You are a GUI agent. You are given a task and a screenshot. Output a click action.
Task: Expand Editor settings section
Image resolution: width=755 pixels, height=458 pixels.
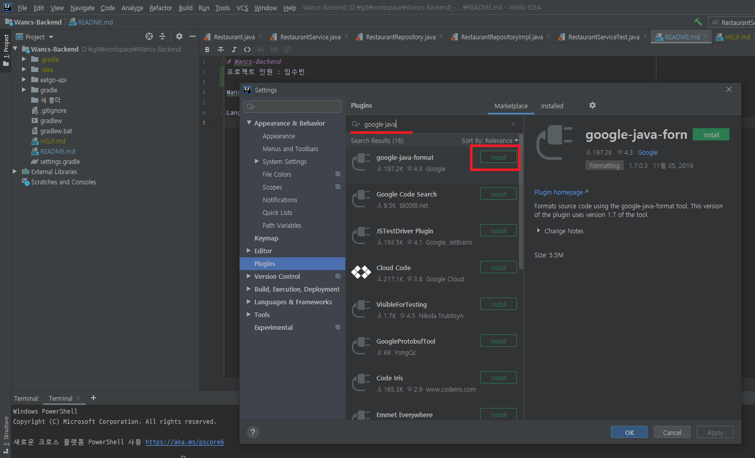tap(249, 251)
